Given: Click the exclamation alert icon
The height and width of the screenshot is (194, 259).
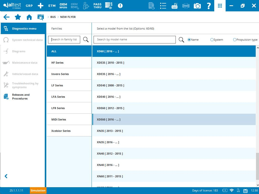Looking at the screenshot, I should pos(120,6).
